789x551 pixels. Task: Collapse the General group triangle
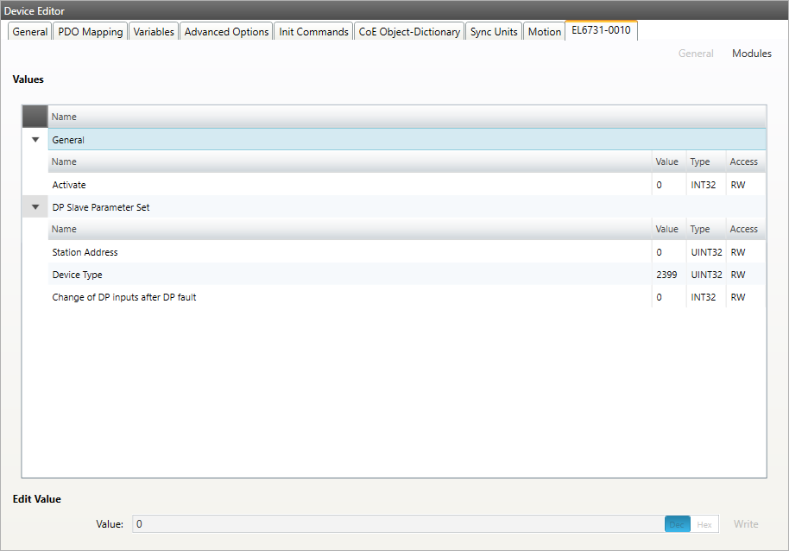pos(35,140)
